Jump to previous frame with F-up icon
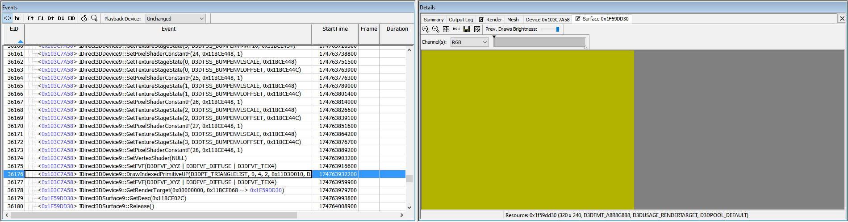Screen dimensions: 848x222 tap(30, 18)
